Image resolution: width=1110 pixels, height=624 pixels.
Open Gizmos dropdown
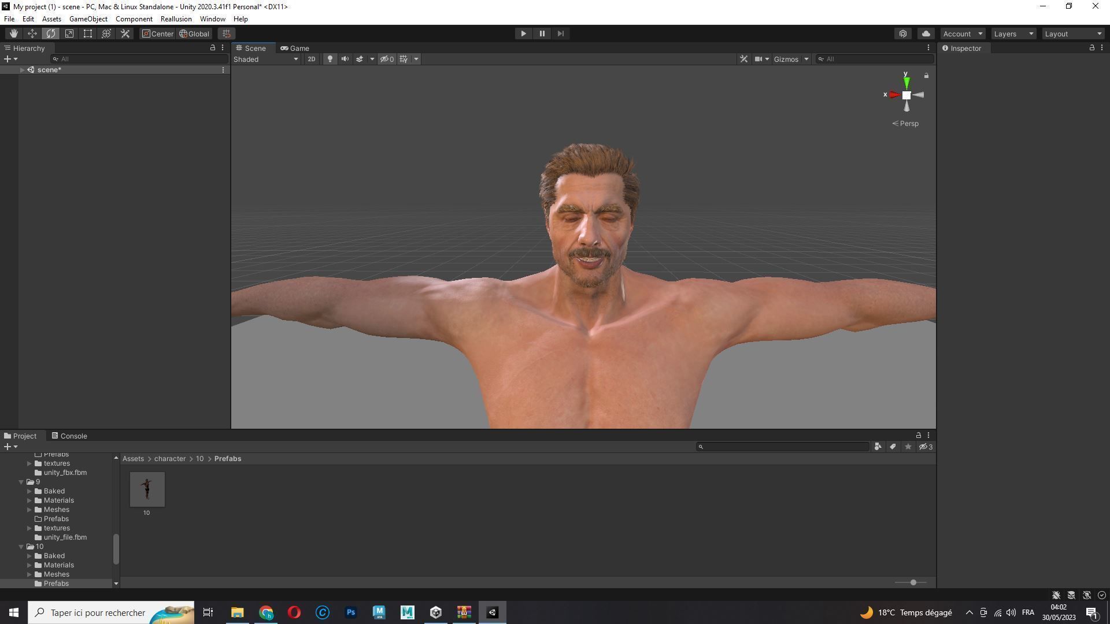(791, 59)
